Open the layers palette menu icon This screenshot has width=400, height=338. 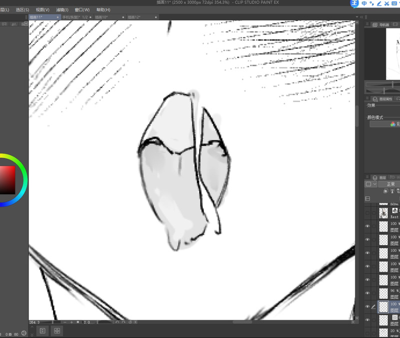pyautogui.click(x=367, y=177)
